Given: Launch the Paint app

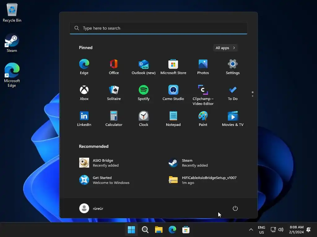Looking at the screenshot, I should (203, 119).
